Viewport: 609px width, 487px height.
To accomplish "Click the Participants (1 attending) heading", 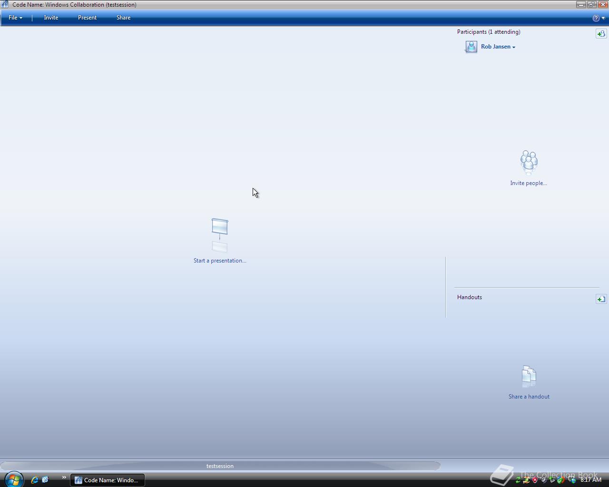I will [489, 32].
